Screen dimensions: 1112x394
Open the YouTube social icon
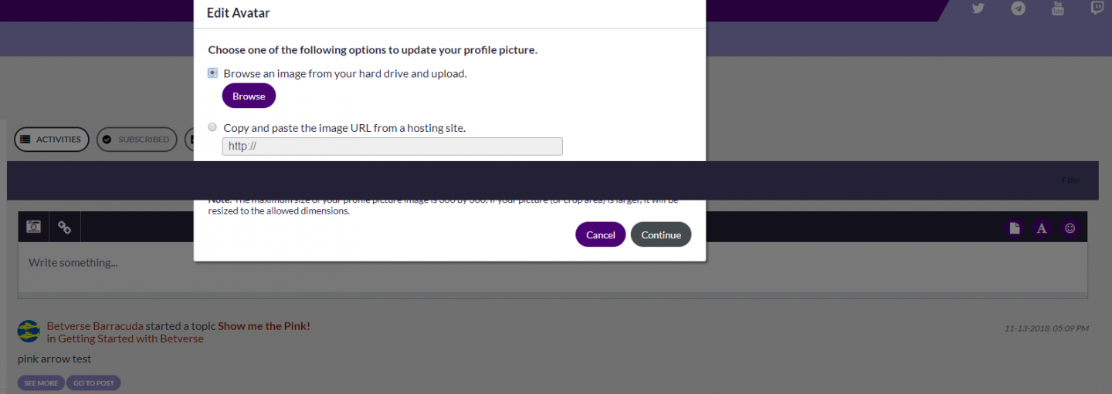click(1058, 8)
